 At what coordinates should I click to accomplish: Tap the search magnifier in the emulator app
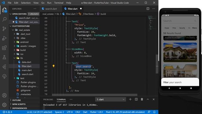195,21
